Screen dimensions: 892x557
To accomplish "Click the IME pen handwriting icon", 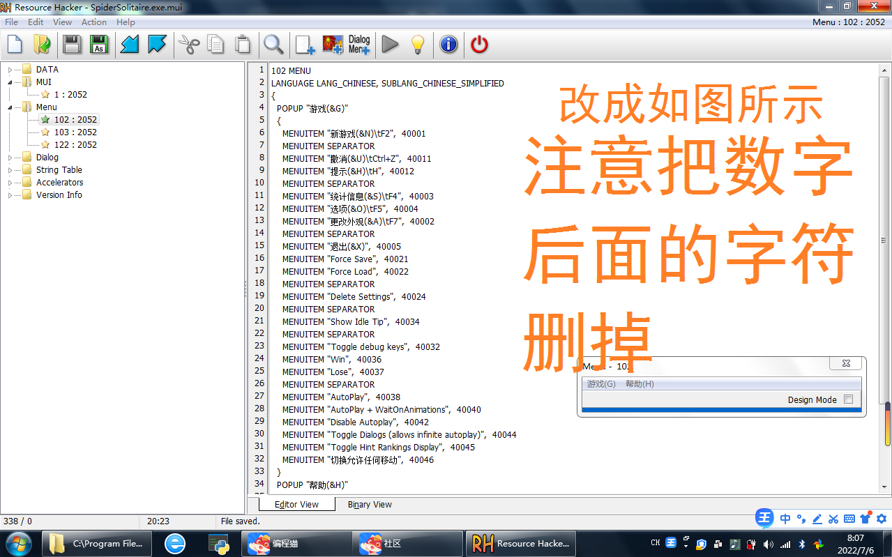I will click(x=817, y=519).
